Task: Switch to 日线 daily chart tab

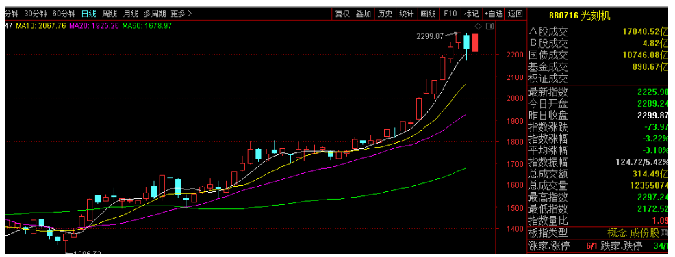Action: 89,13
